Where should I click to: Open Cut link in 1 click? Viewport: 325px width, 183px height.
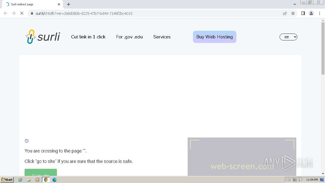tap(88, 37)
